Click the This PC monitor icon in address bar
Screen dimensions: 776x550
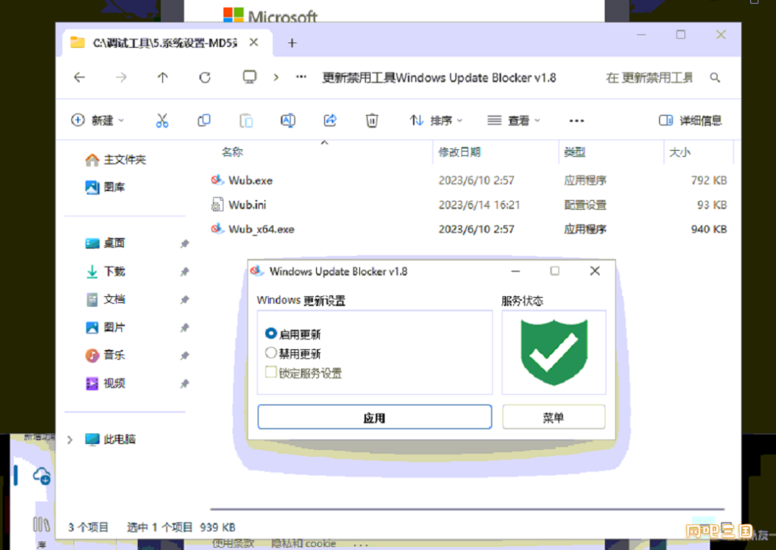(249, 77)
